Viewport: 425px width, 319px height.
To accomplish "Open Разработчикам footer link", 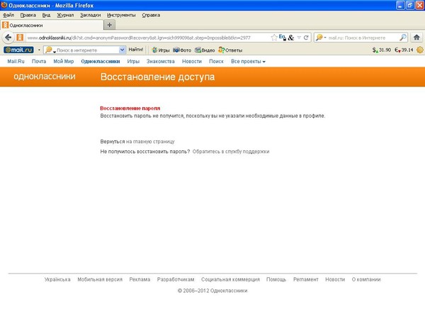I will 176,279.
